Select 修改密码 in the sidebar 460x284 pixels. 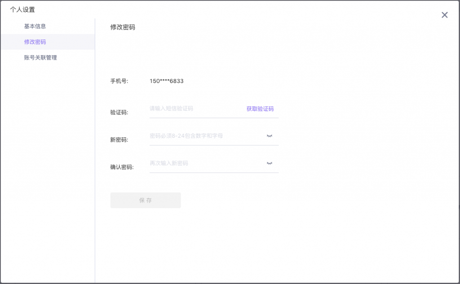click(35, 42)
